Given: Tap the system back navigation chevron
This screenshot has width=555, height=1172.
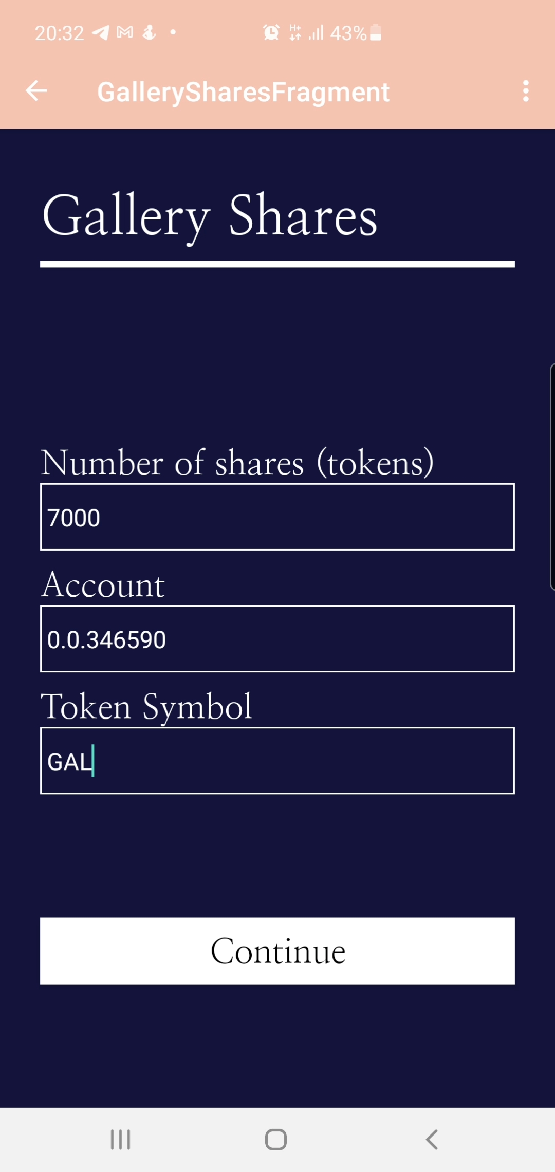Looking at the screenshot, I should 432,1139.
